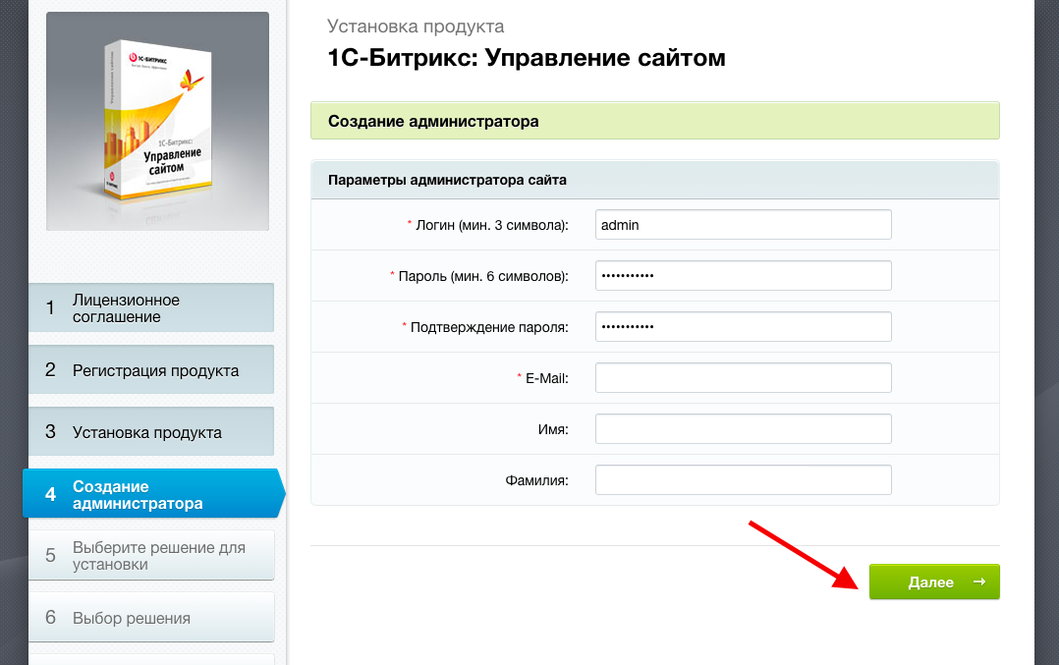The width and height of the screenshot is (1059, 665).
Task: Select step 3 Установка продукта
Action: click(151, 431)
